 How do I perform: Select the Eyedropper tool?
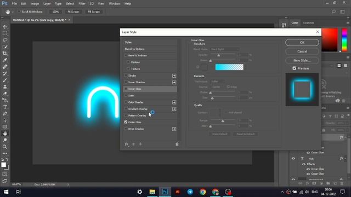(5, 60)
